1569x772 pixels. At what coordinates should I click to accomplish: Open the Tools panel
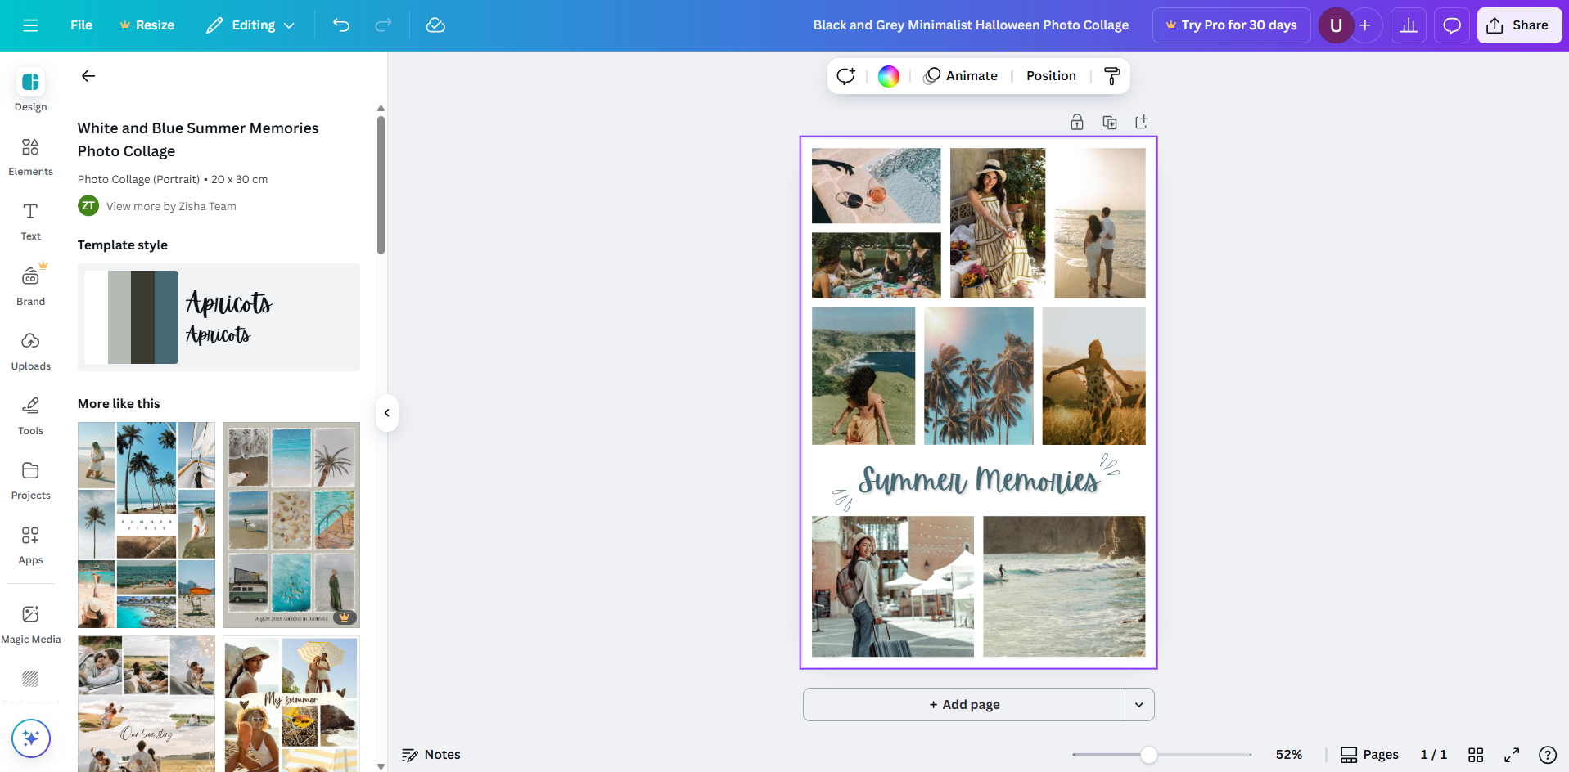click(x=30, y=415)
